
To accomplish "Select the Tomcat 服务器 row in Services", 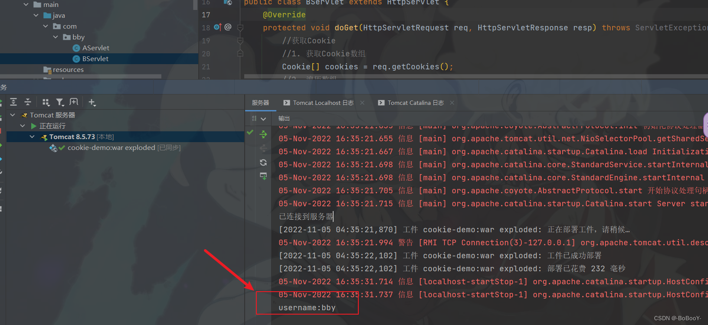I will point(125,115).
